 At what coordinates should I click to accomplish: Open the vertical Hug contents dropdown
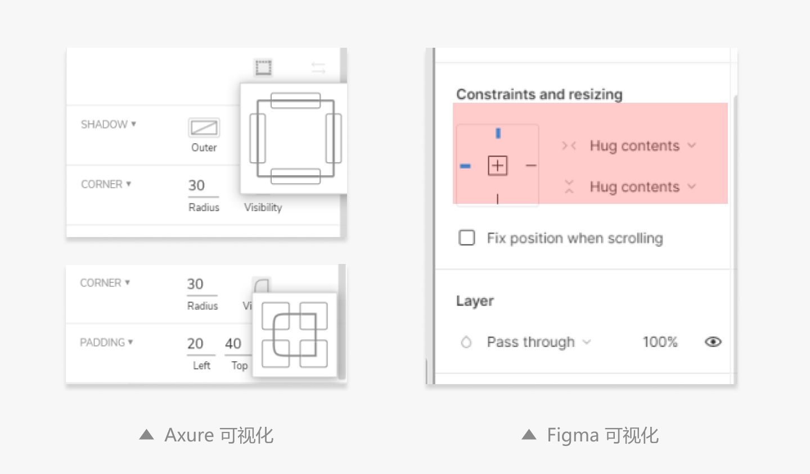click(642, 187)
